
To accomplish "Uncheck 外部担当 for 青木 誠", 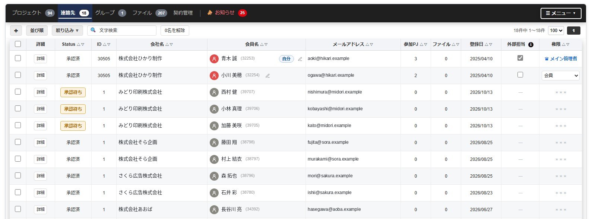I will coord(520,58).
